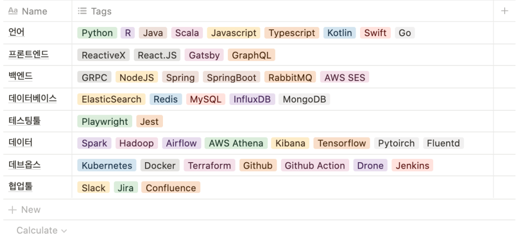This screenshot has height=246, width=523.
Task: Click the plus icon to add a column
Action: click(505, 11)
